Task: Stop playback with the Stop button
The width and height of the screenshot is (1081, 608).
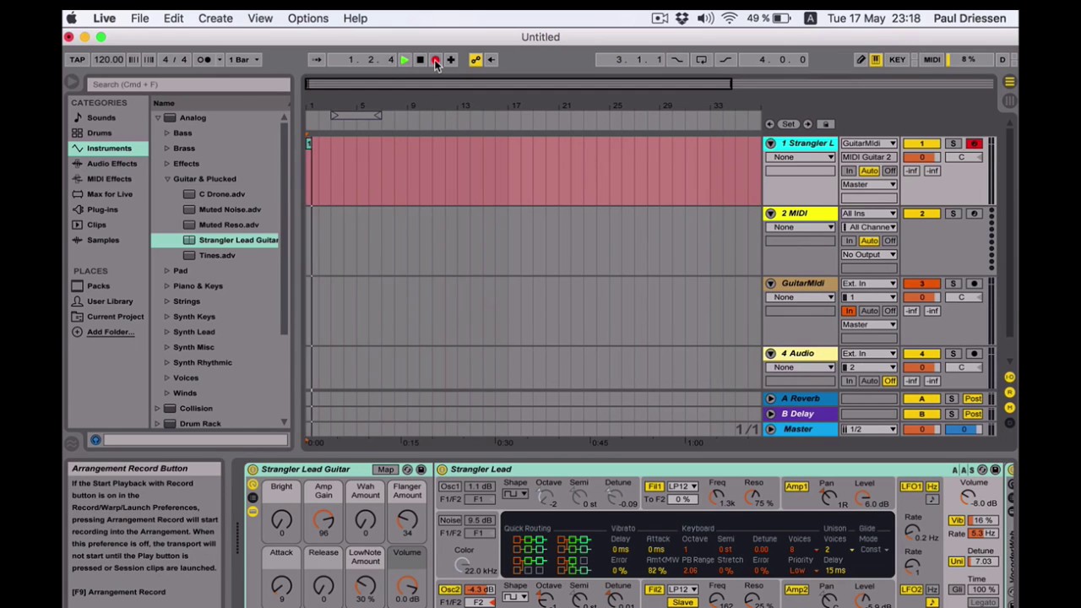Action: tap(420, 60)
